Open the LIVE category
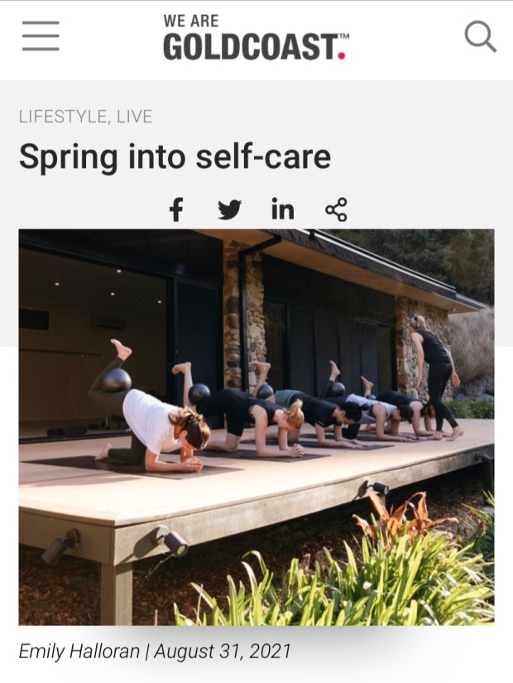This screenshot has width=513, height=683. coord(135,117)
